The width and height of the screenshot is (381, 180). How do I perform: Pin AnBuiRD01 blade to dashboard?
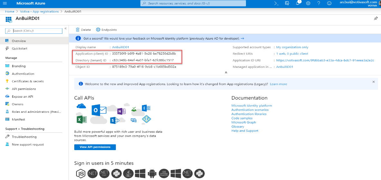376,18
